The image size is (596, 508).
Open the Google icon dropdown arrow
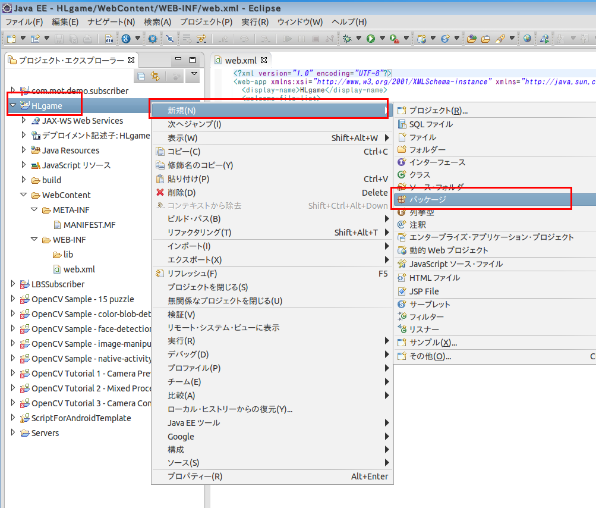point(138,39)
